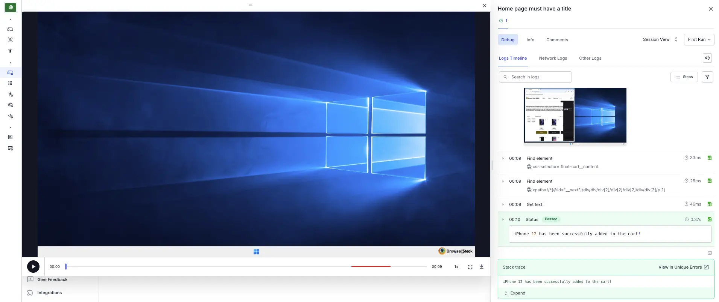Switch to Network Logs tab
The height and width of the screenshot is (302, 719).
[x=553, y=58]
